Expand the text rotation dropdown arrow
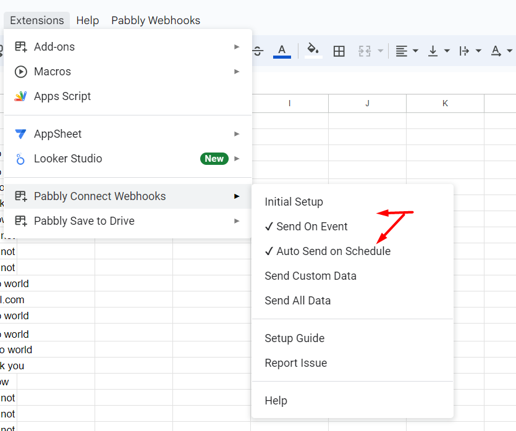 [509, 51]
